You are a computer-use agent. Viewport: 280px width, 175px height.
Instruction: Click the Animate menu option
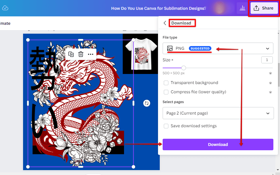tap(5, 23)
